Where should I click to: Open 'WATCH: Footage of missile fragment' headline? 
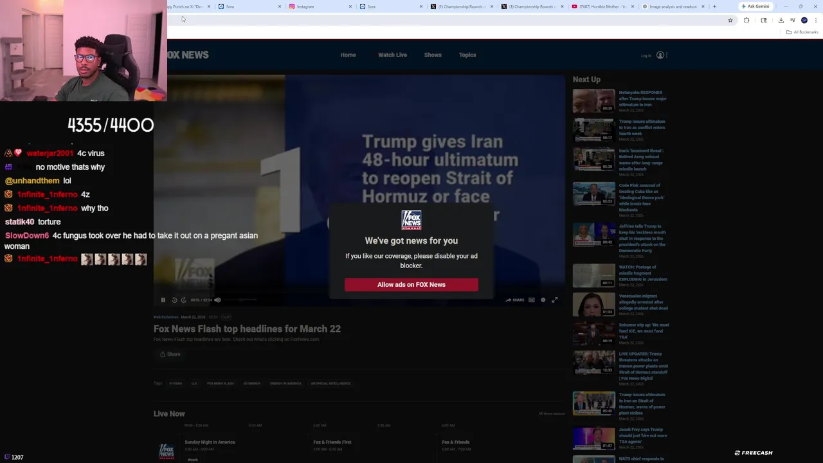tap(643, 273)
